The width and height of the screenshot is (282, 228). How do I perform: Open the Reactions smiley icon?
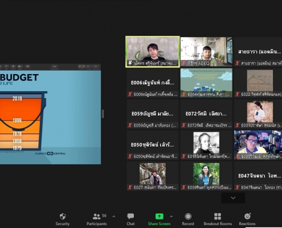(247, 216)
